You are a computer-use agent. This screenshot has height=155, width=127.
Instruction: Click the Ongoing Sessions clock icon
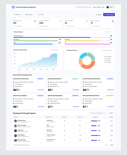point(87,21)
